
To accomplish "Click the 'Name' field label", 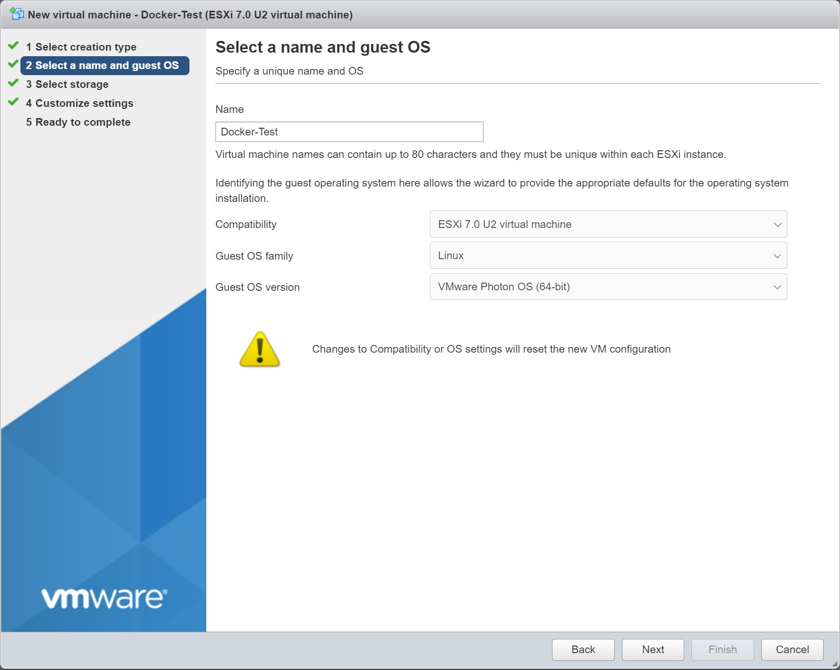I will coord(230,109).
